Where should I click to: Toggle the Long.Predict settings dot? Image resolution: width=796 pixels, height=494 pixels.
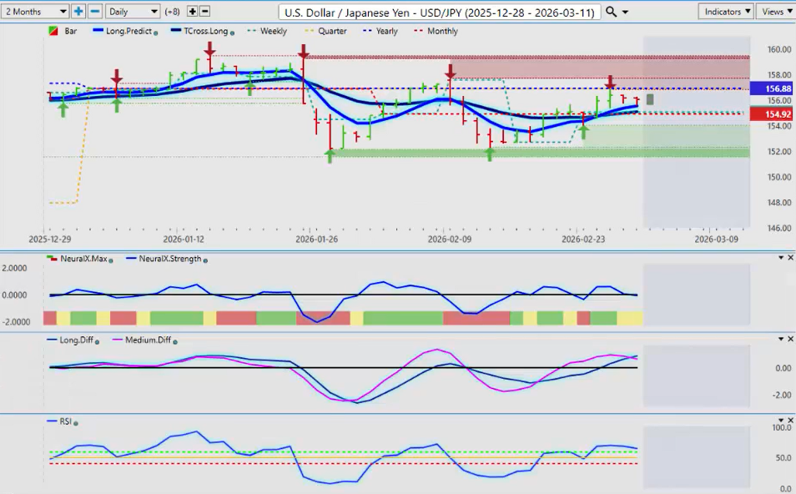(x=155, y=33)
